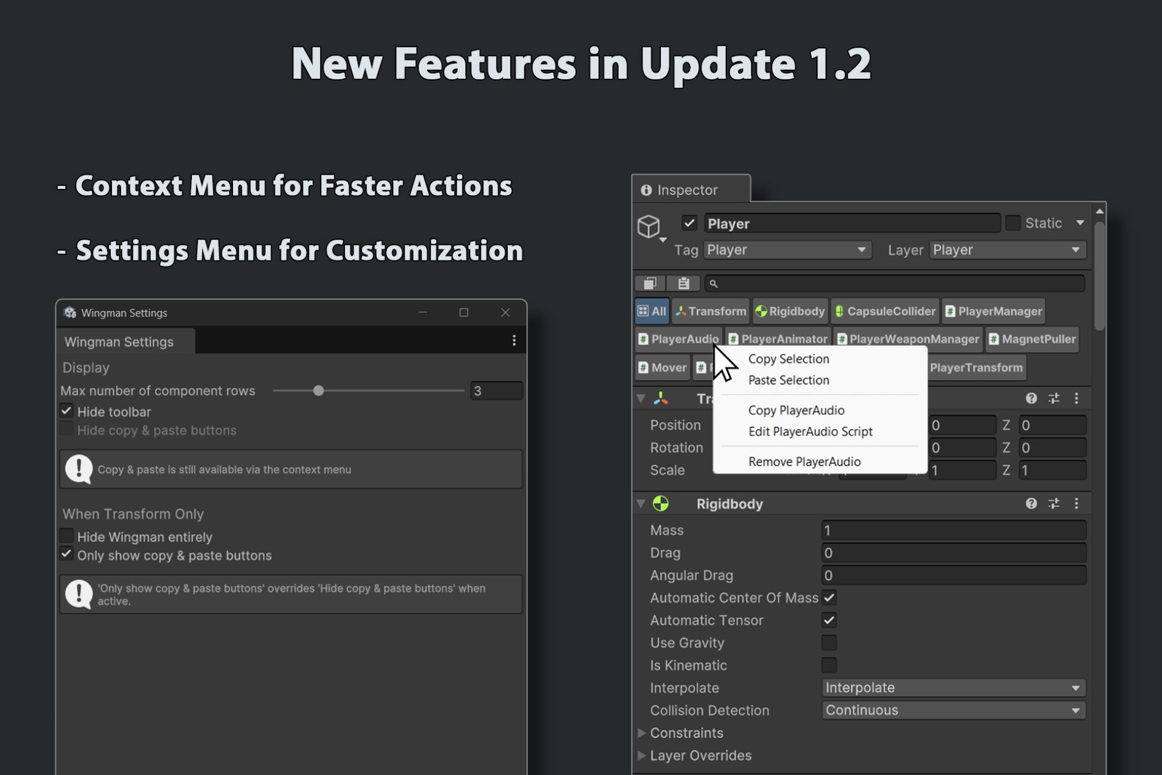Choose Remove PlayerAudio menu entry

point(804,461)
